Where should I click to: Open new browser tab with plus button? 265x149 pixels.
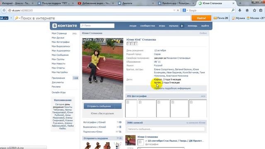240,3
